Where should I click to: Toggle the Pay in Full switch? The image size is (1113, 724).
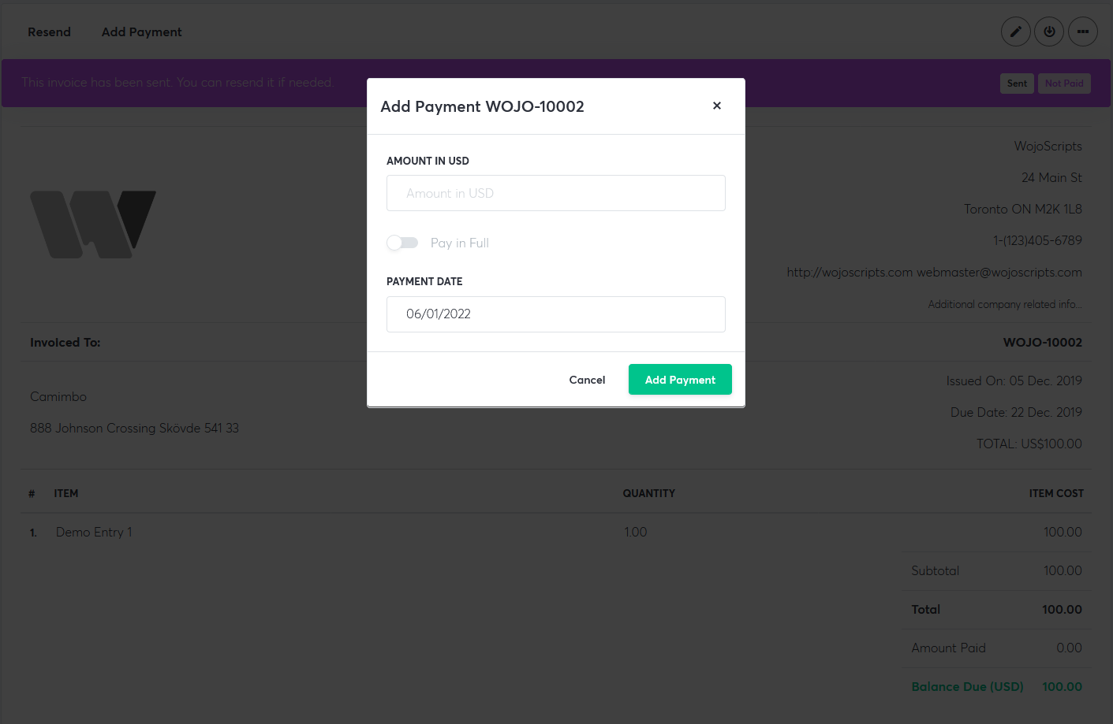click(402, 243)
